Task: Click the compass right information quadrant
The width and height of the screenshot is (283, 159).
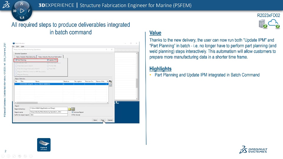Action: click(29, 11)
